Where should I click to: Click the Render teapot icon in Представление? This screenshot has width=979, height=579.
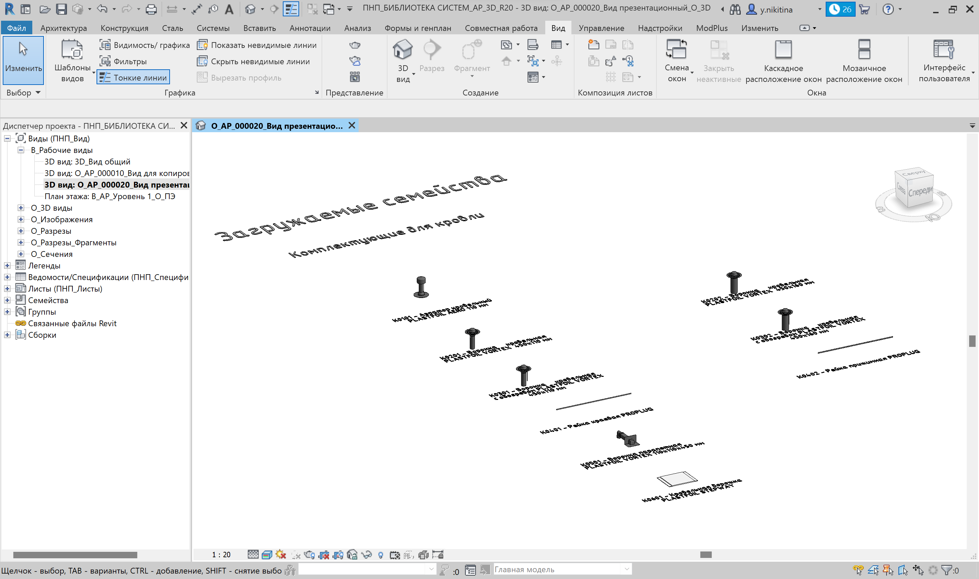pos(355,45)
